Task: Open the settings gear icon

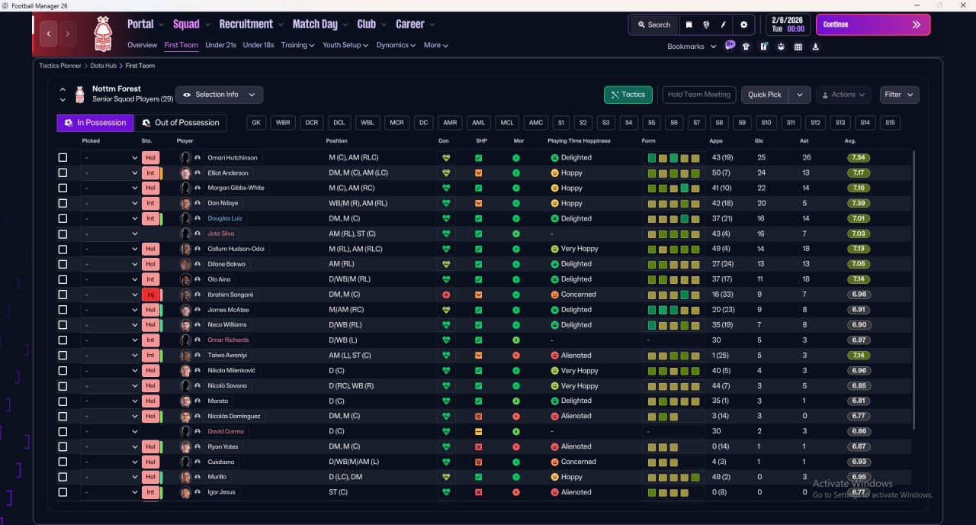Action: coord(743,24)
